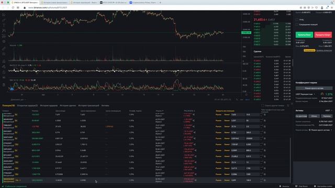335x188 pixels.
Task: Click the red Sell/Short button
Action: coord(323,35)
